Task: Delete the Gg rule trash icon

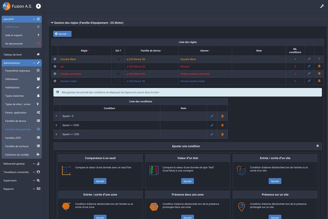Action: pos(319,66)
